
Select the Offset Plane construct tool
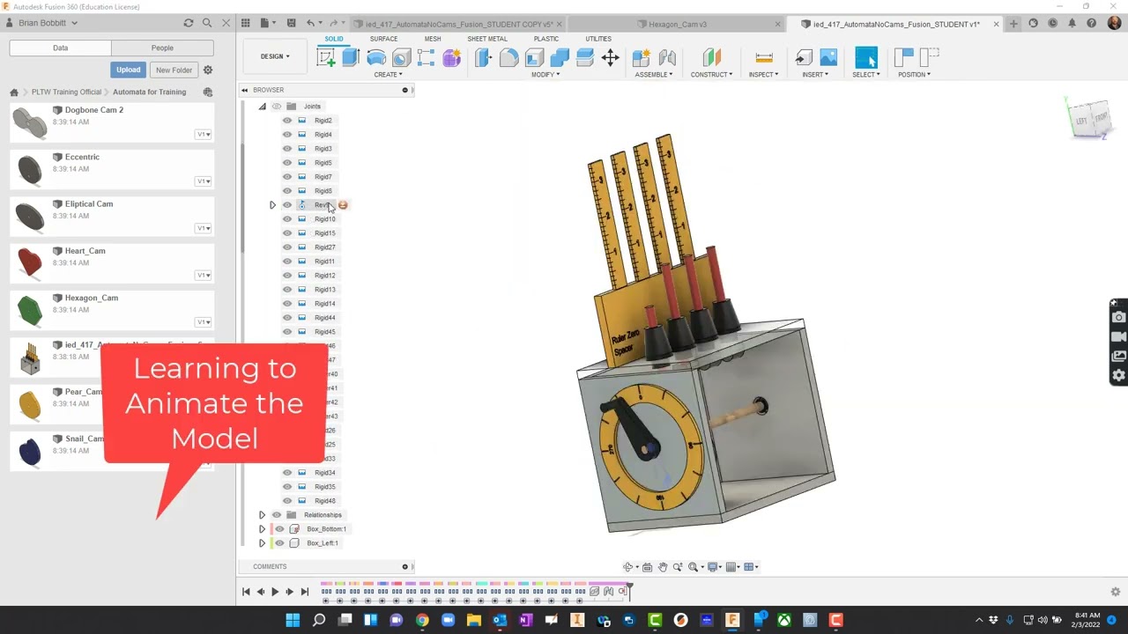click(711, 58)
